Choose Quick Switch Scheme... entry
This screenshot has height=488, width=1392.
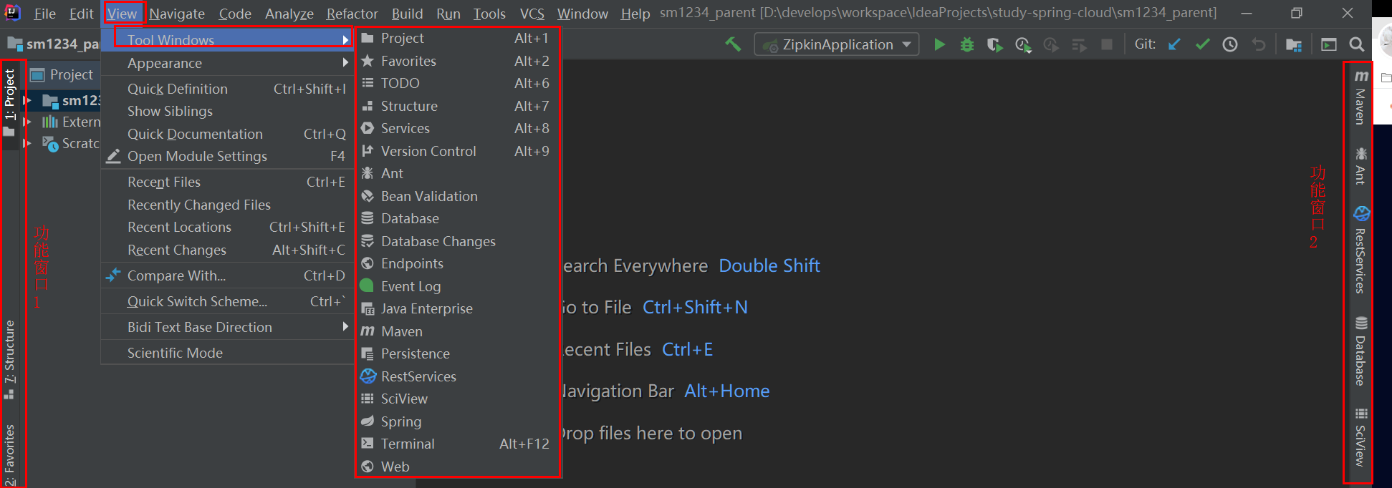click(x=228, y=301)
